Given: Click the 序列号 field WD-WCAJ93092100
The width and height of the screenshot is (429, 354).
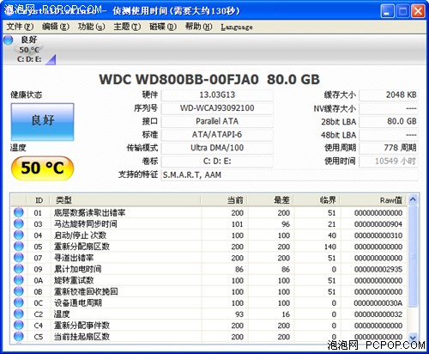Looking at the screenshot, I should 217,108.
